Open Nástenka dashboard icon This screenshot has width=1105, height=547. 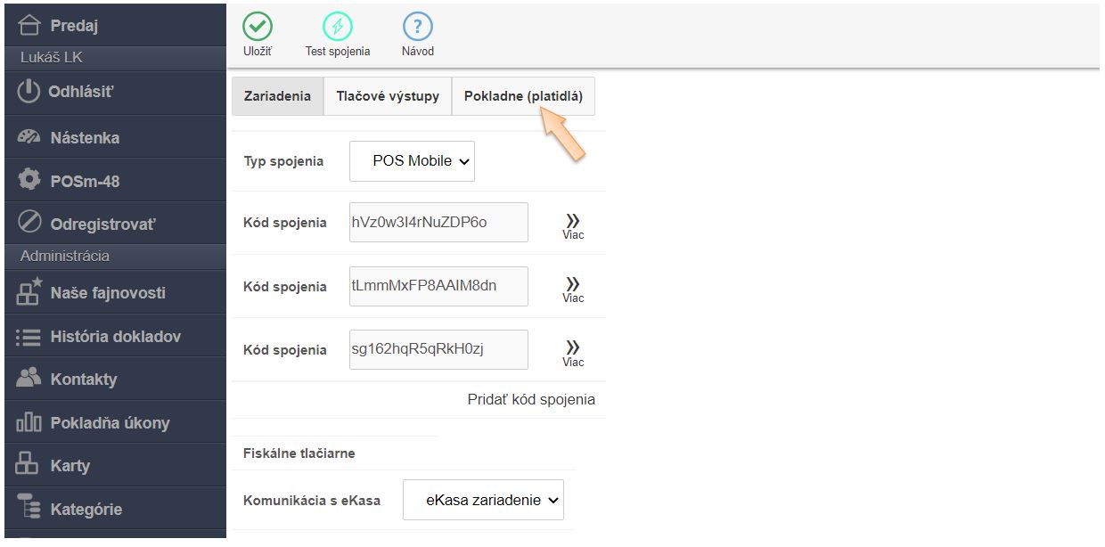click(x=29, y=137)
